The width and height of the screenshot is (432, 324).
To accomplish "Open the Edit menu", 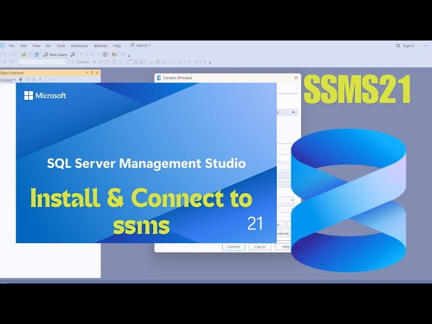I will point(24,46).
